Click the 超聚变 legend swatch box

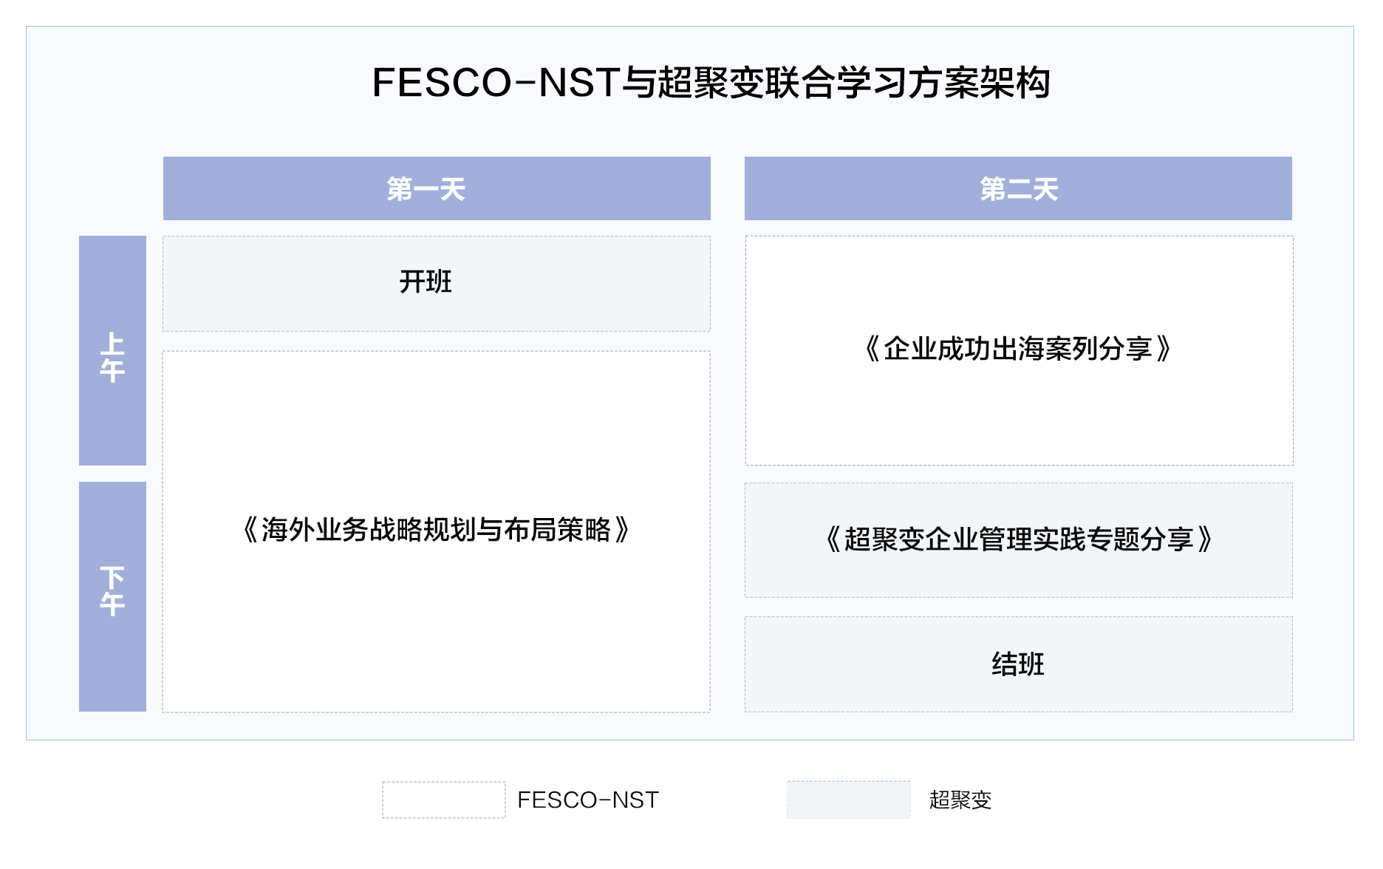point(848,800)
